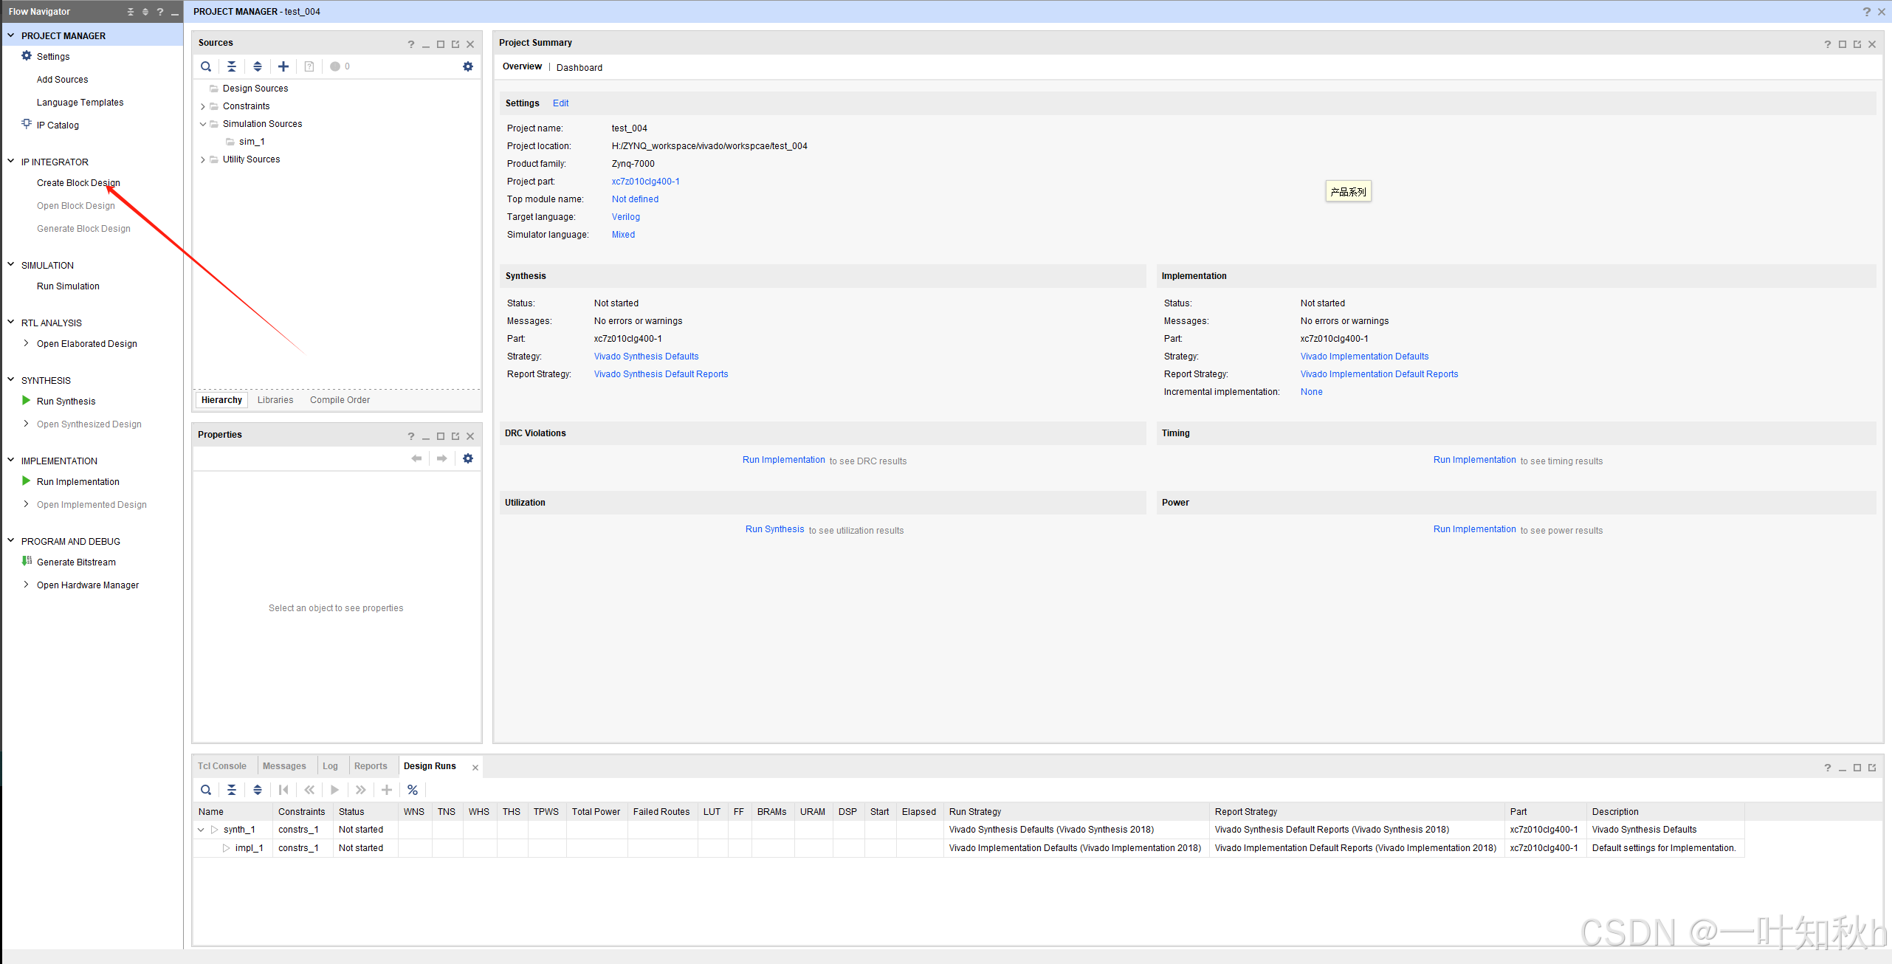Expand Open Hardware Manager options

[x=27, y=585]
